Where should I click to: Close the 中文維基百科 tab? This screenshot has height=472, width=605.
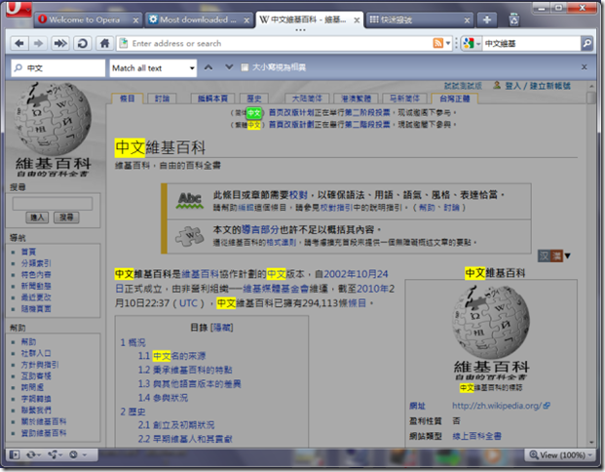(357, 20)
